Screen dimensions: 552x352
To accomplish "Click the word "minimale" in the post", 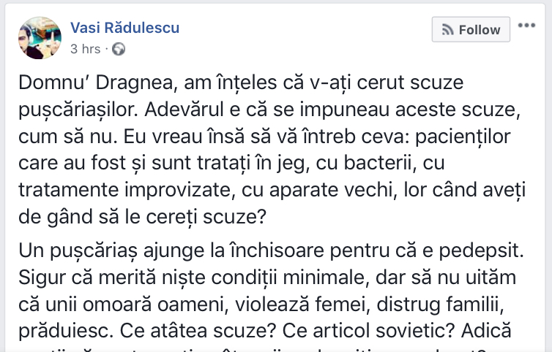I will [326, 278].
